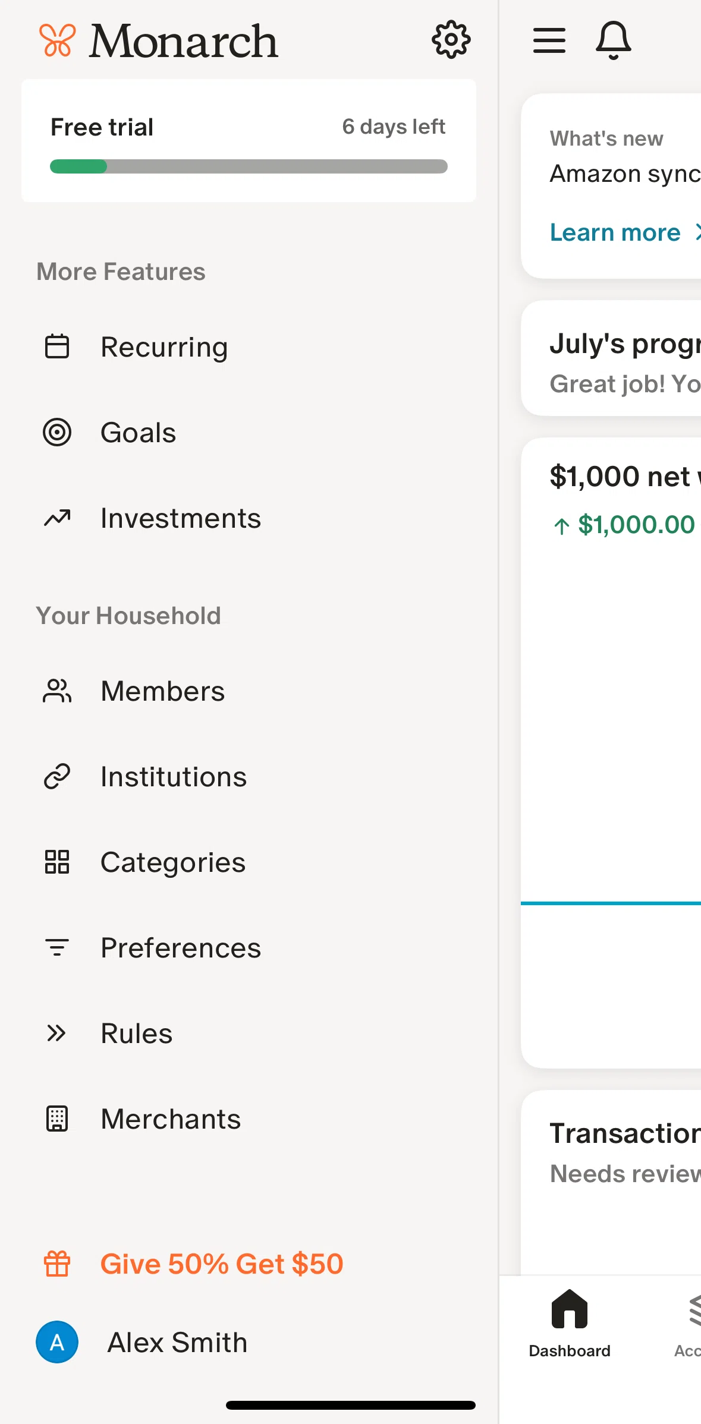Click the Categories grid icon
701x1424 pixels.
pyautogui.click(x=57, y=862)
